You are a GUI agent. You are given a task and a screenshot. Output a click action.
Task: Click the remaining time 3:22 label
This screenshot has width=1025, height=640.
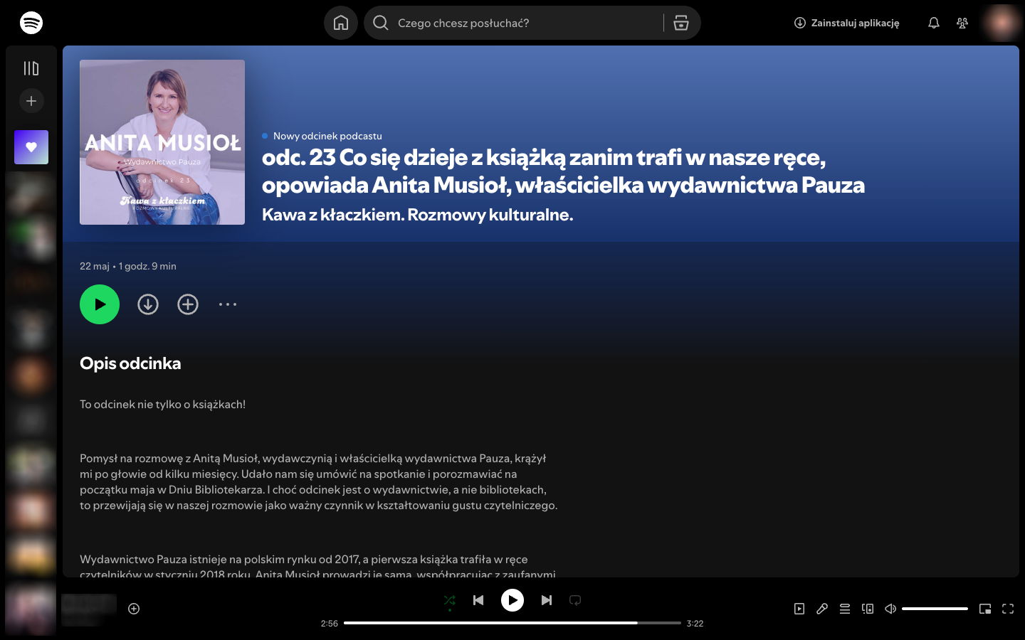[x=695, y=624]
